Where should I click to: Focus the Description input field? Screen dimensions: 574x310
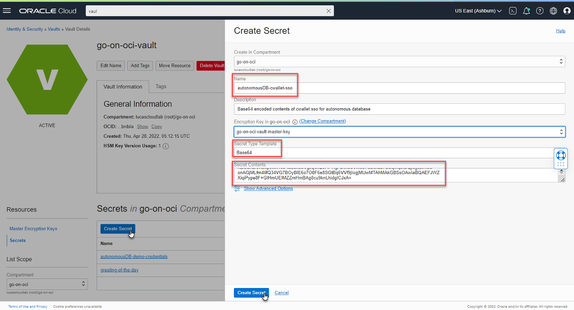point(399,109)
